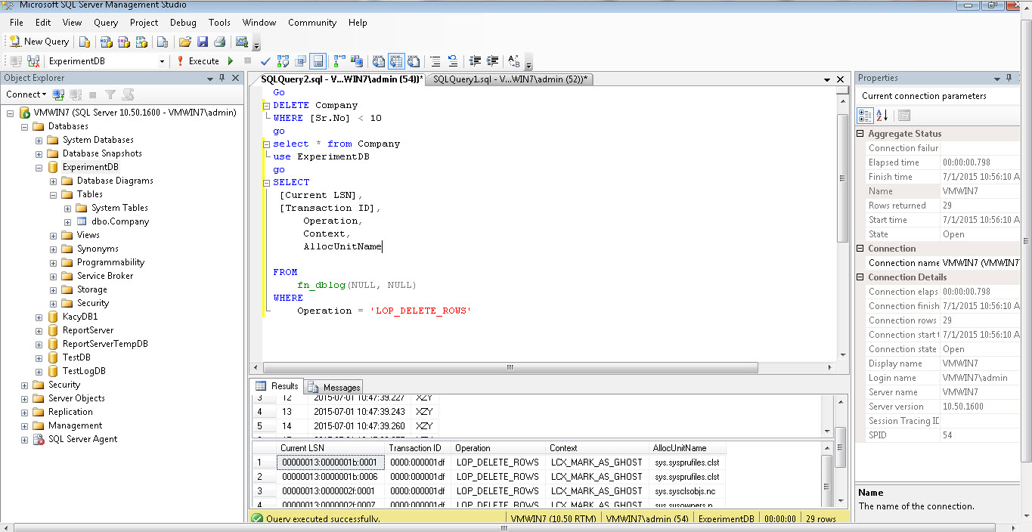Select the TestLogDB database

tap(84, 371)
